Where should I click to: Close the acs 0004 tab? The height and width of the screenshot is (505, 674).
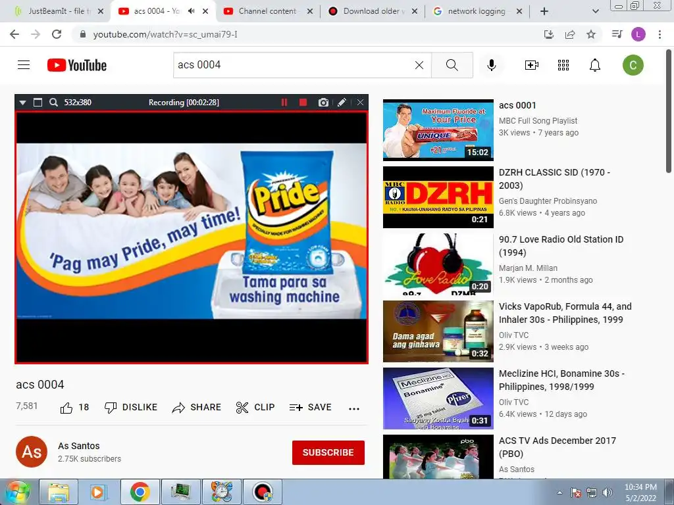point(205,11)
